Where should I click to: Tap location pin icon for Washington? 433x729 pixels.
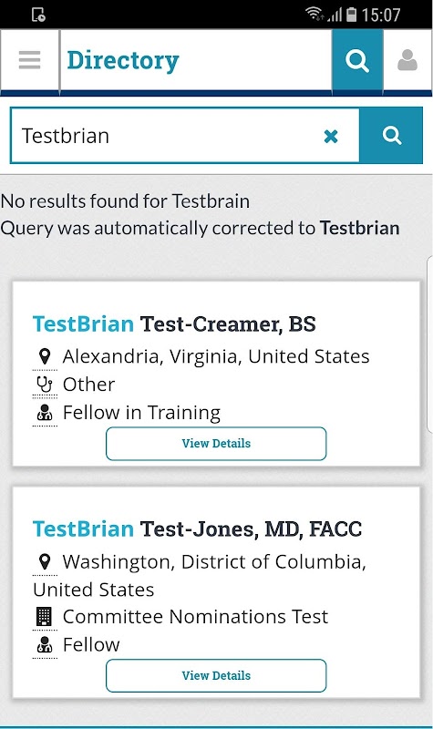(x=45, y=561)
